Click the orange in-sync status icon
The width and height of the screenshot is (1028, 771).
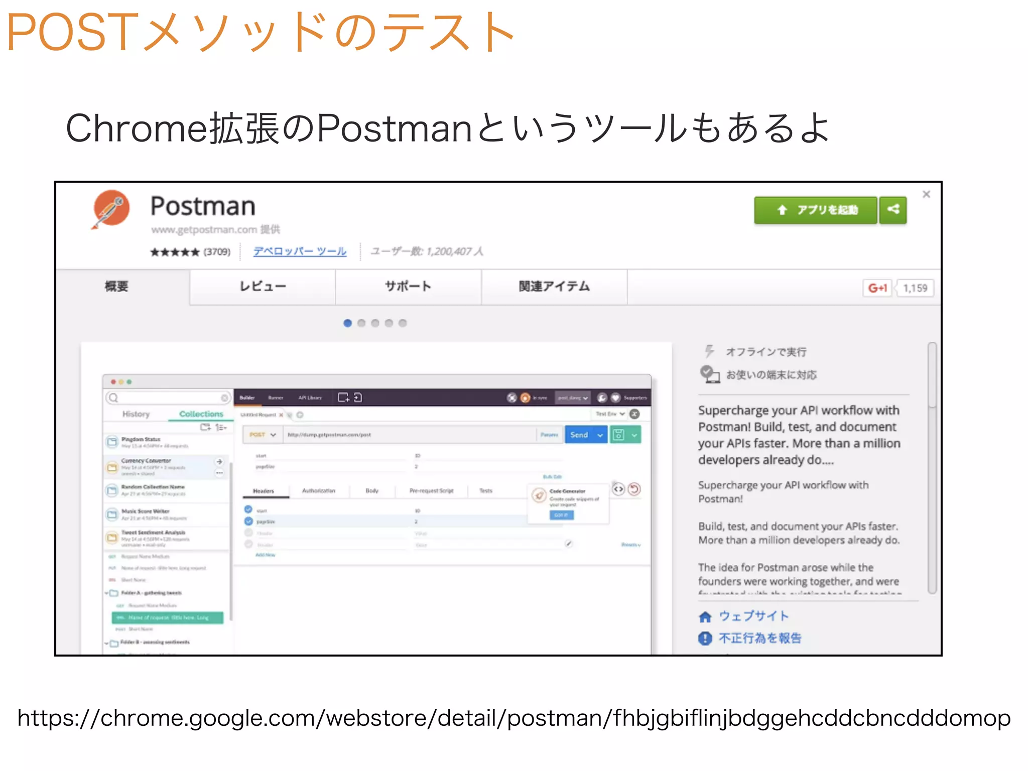525,398
